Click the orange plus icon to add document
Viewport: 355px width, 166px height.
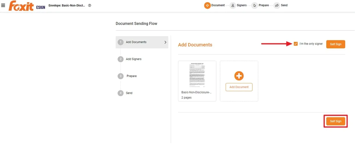click(239, 76)
